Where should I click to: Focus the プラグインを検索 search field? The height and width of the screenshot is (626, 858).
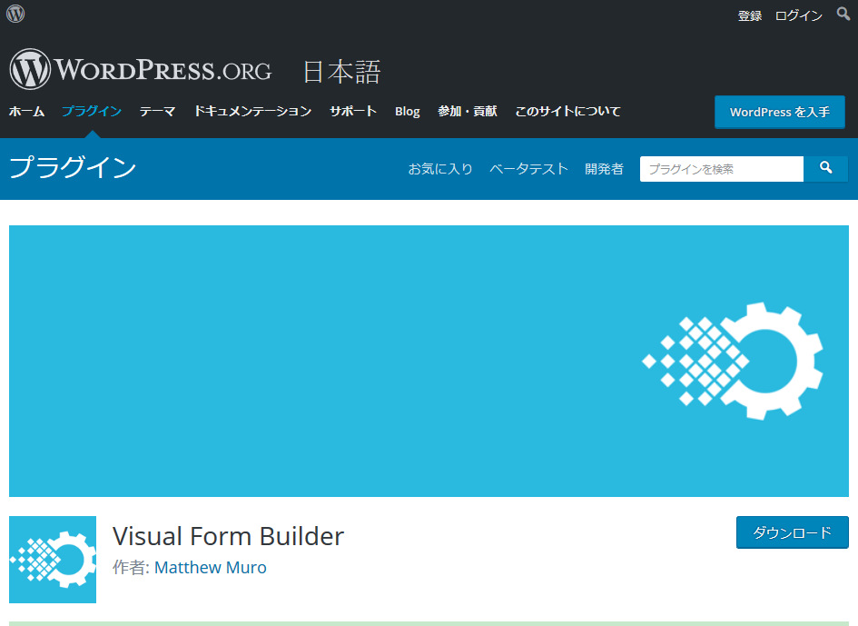click(722, 169)
